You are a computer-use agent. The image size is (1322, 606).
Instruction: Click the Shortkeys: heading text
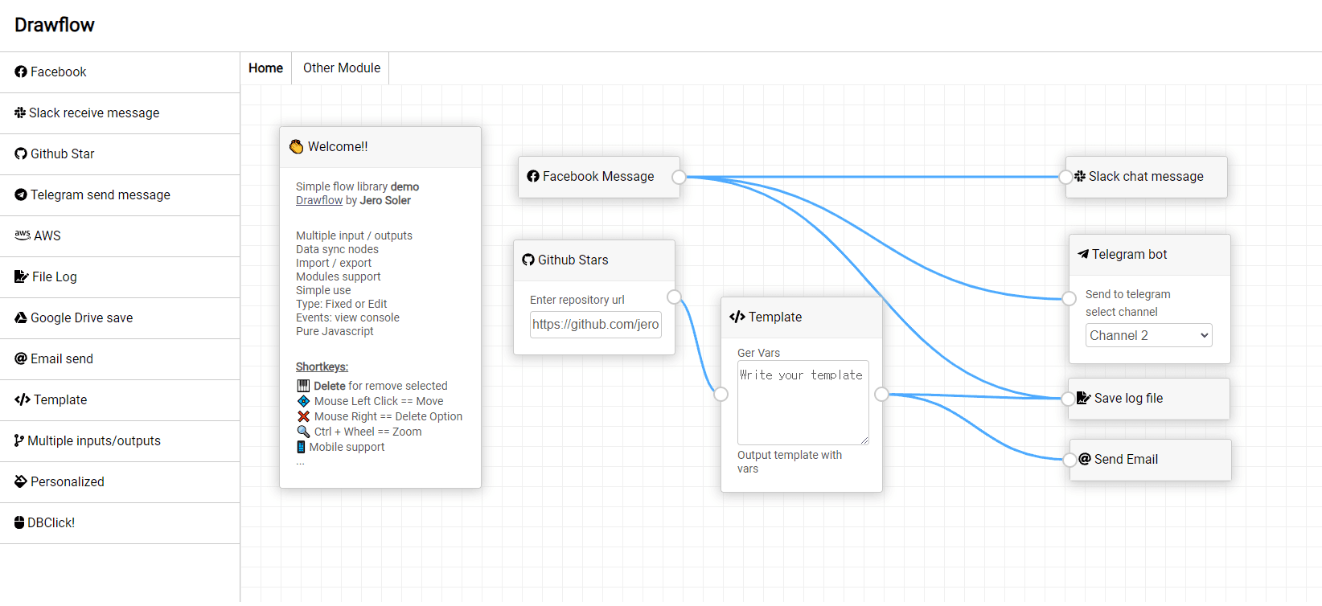[322, 366]
